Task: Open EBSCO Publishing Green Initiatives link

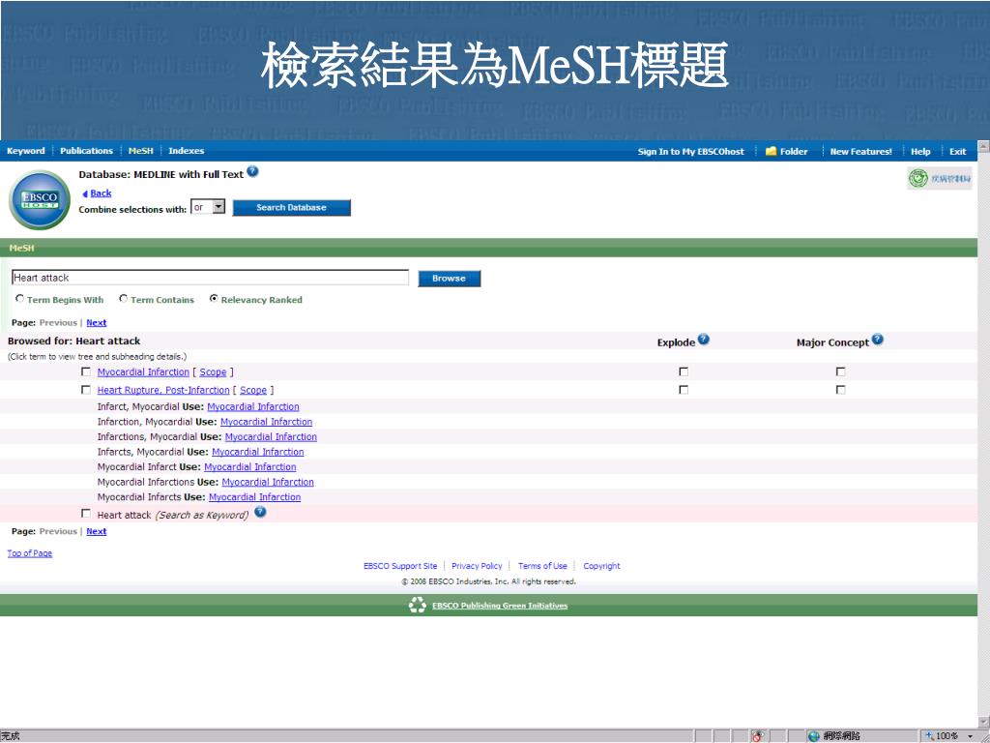Action: (500, 606)
